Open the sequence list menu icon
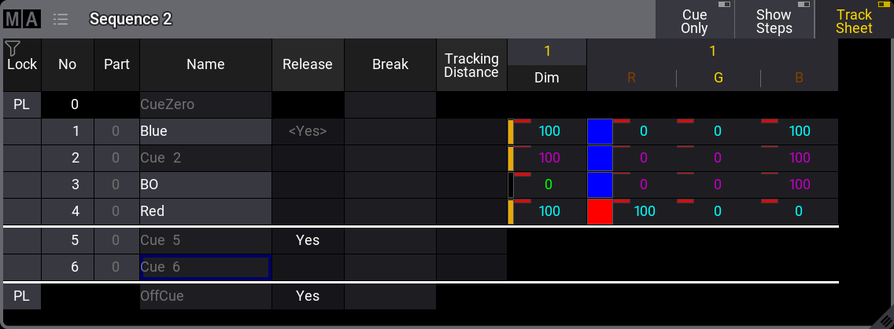894x329 pixels. click(61, 19)
